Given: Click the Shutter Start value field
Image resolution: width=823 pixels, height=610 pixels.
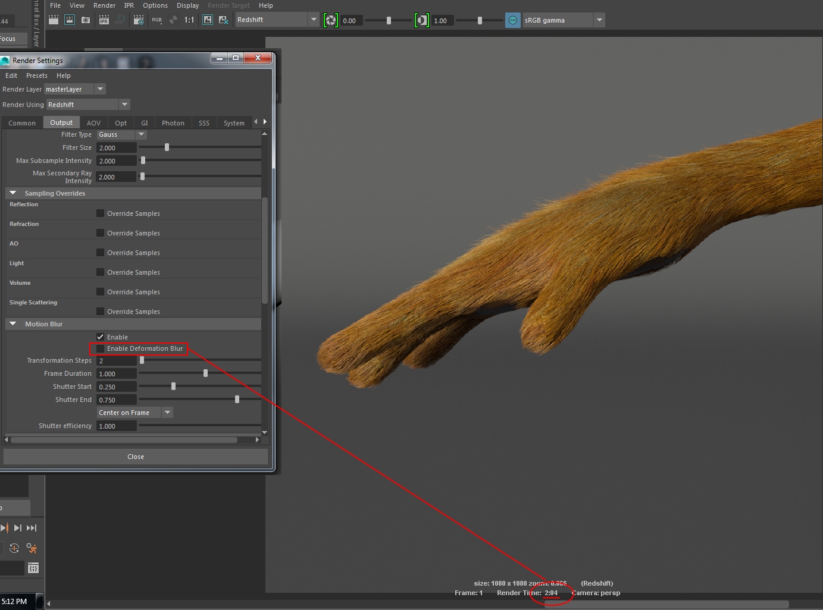Looking at the screenshot, I should tap(117, 387).
